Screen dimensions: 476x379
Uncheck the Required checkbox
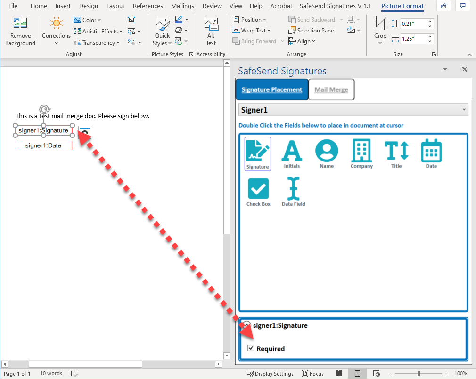[252, 348]
